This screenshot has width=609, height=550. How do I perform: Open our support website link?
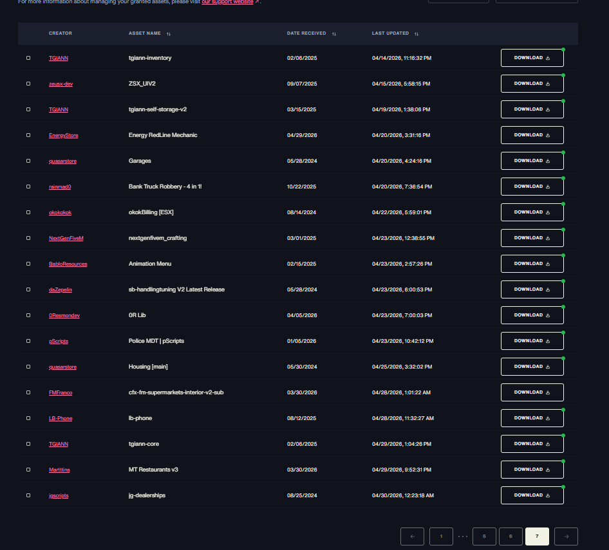tap(228, 2)
